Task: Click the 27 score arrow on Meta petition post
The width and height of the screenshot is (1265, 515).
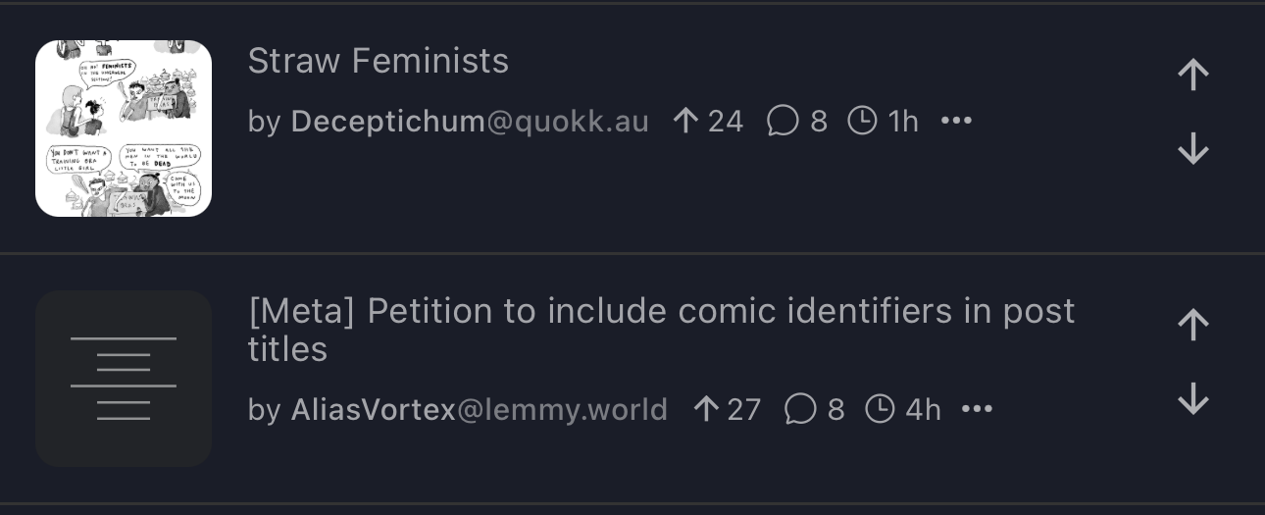Action: (705, 409)
